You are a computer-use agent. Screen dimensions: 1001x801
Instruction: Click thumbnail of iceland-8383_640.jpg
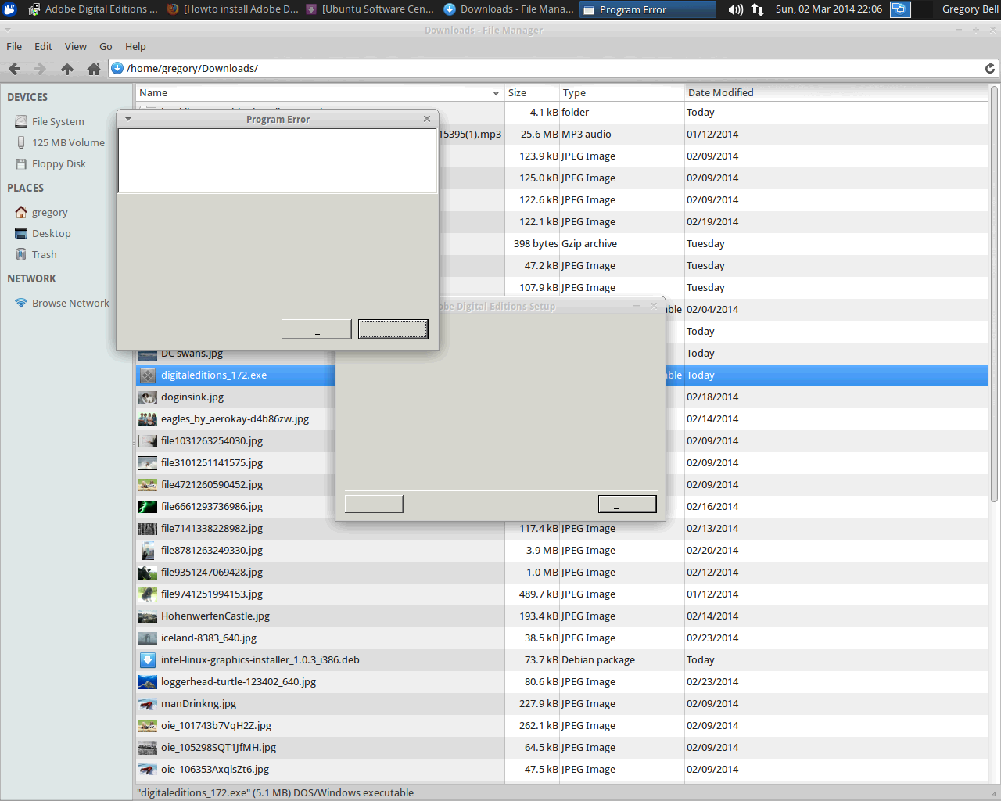click(148, 638)
